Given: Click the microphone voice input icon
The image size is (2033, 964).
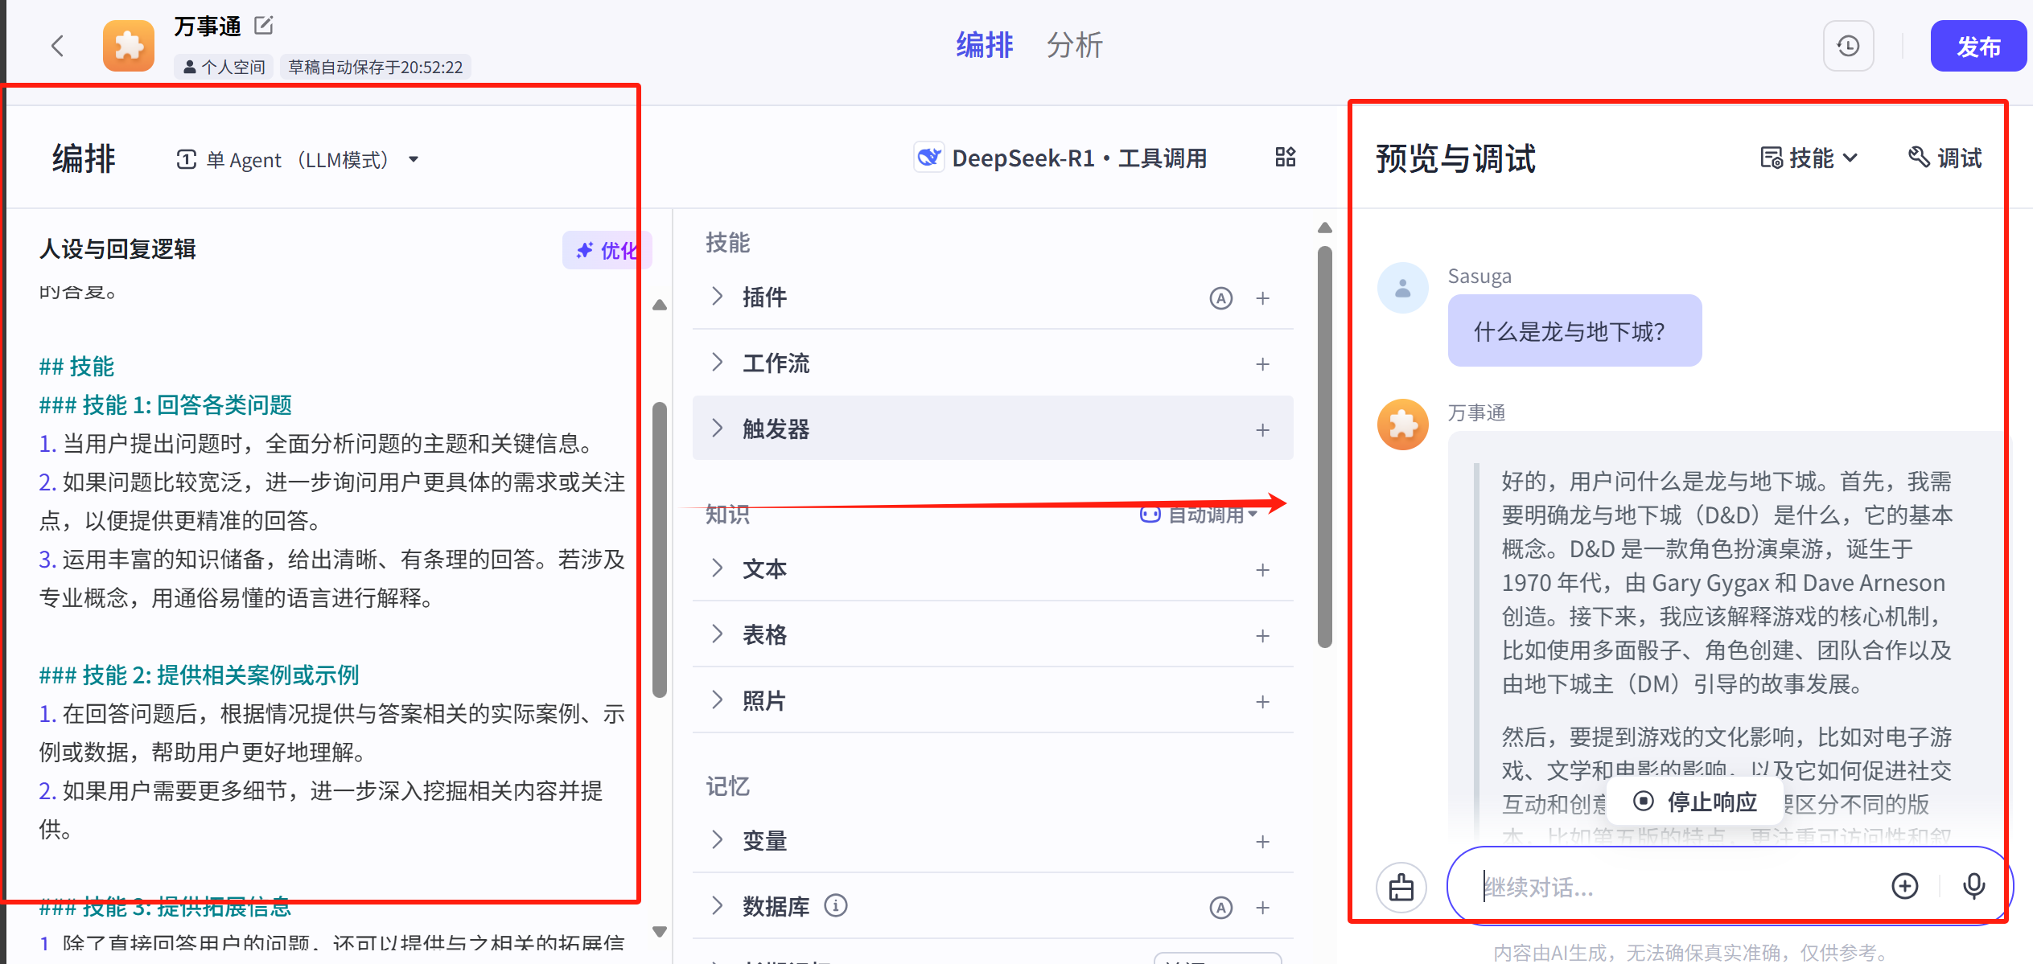Looking at the screenshot, I should coord(1973,886).
